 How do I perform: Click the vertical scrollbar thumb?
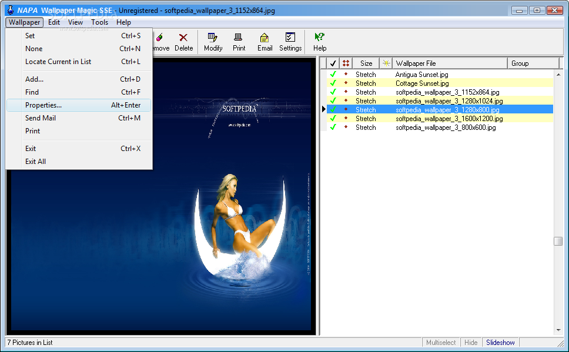click(558, 241)
